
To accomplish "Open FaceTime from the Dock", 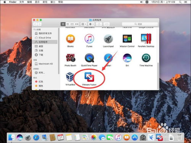I will [x=110, y=137].
